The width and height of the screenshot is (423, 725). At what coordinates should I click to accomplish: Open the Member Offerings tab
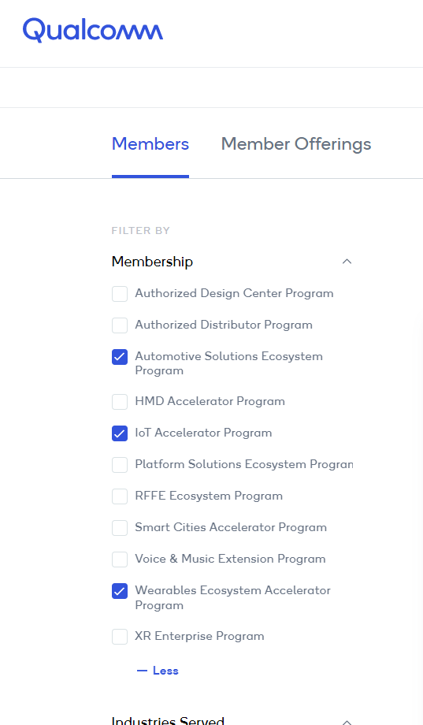(296, 143)
